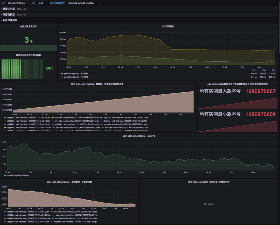This screenshot has height=225, width=280.
Task: Click the (22 panels) count label
Action: click(x=22, y=15)
